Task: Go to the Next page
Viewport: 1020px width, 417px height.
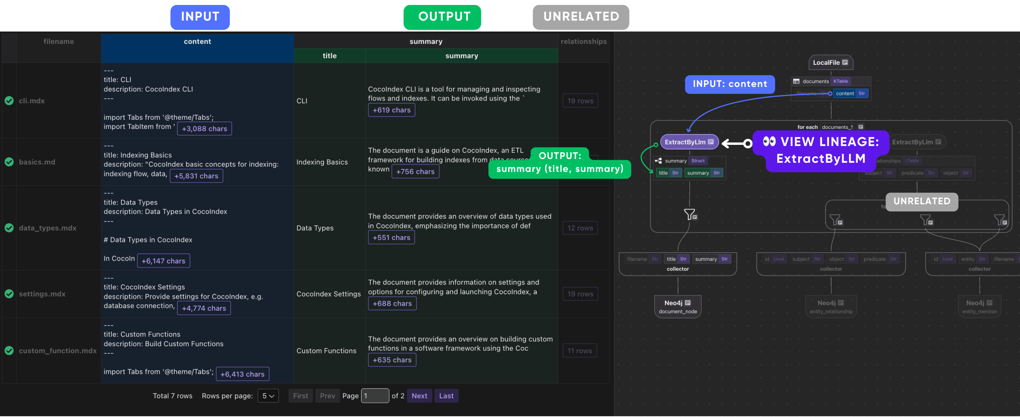Action: pos(419,396)
